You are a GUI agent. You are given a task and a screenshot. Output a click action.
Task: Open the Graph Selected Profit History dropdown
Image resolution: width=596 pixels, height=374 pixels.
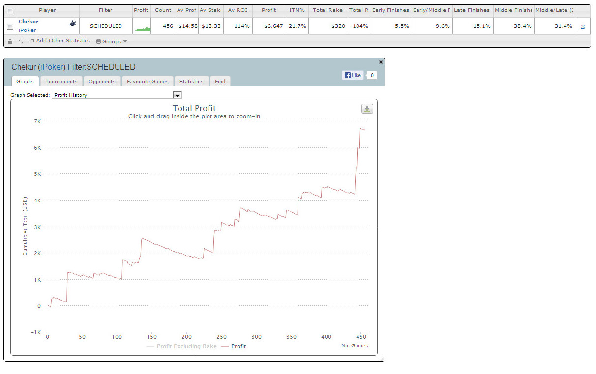coord(117,95)
